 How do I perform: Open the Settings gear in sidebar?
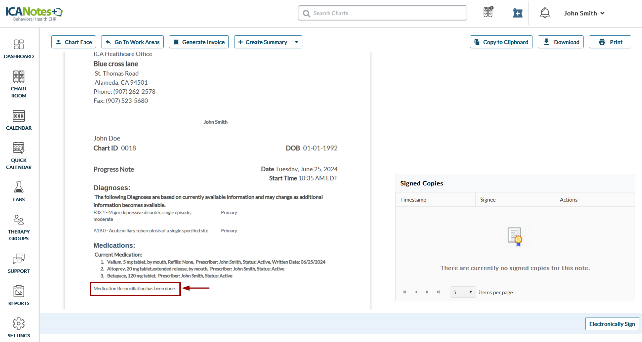19,328
